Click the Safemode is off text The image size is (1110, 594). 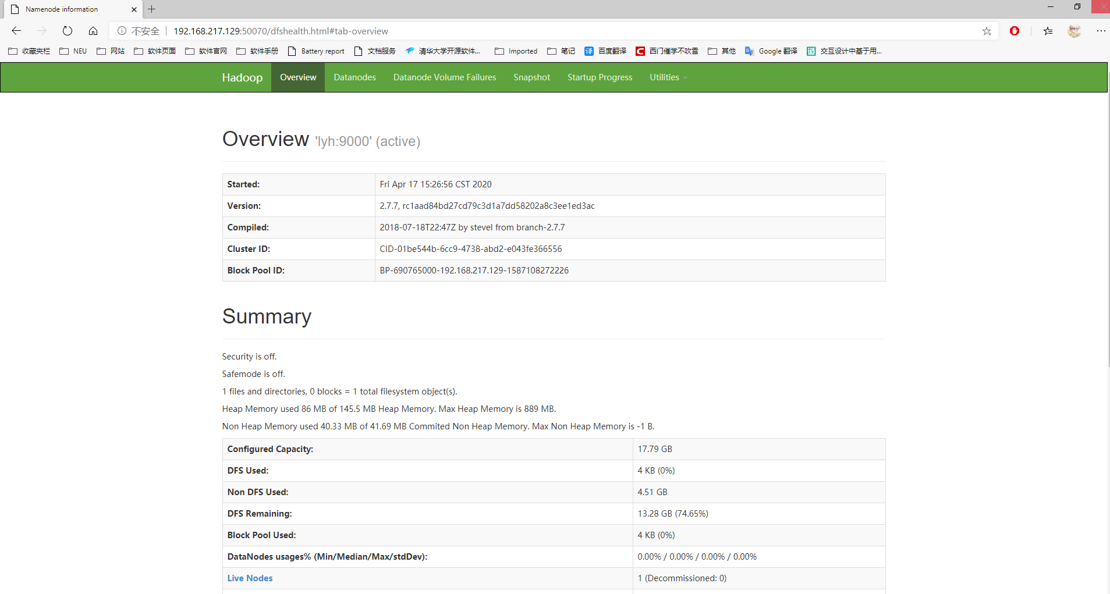coord(254,374)
